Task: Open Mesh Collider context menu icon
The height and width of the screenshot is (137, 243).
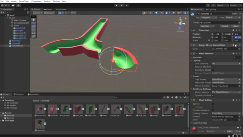Action: [240, 100]
